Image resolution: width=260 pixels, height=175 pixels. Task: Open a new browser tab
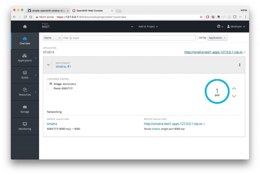coord(119,11)
